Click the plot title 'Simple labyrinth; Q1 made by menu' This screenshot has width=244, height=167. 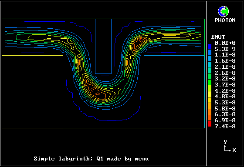(91, 159)
